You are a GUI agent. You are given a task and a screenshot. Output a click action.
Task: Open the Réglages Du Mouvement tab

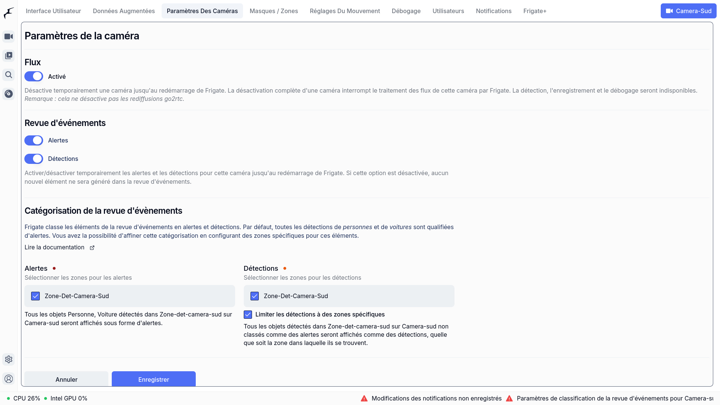[345, 11]
